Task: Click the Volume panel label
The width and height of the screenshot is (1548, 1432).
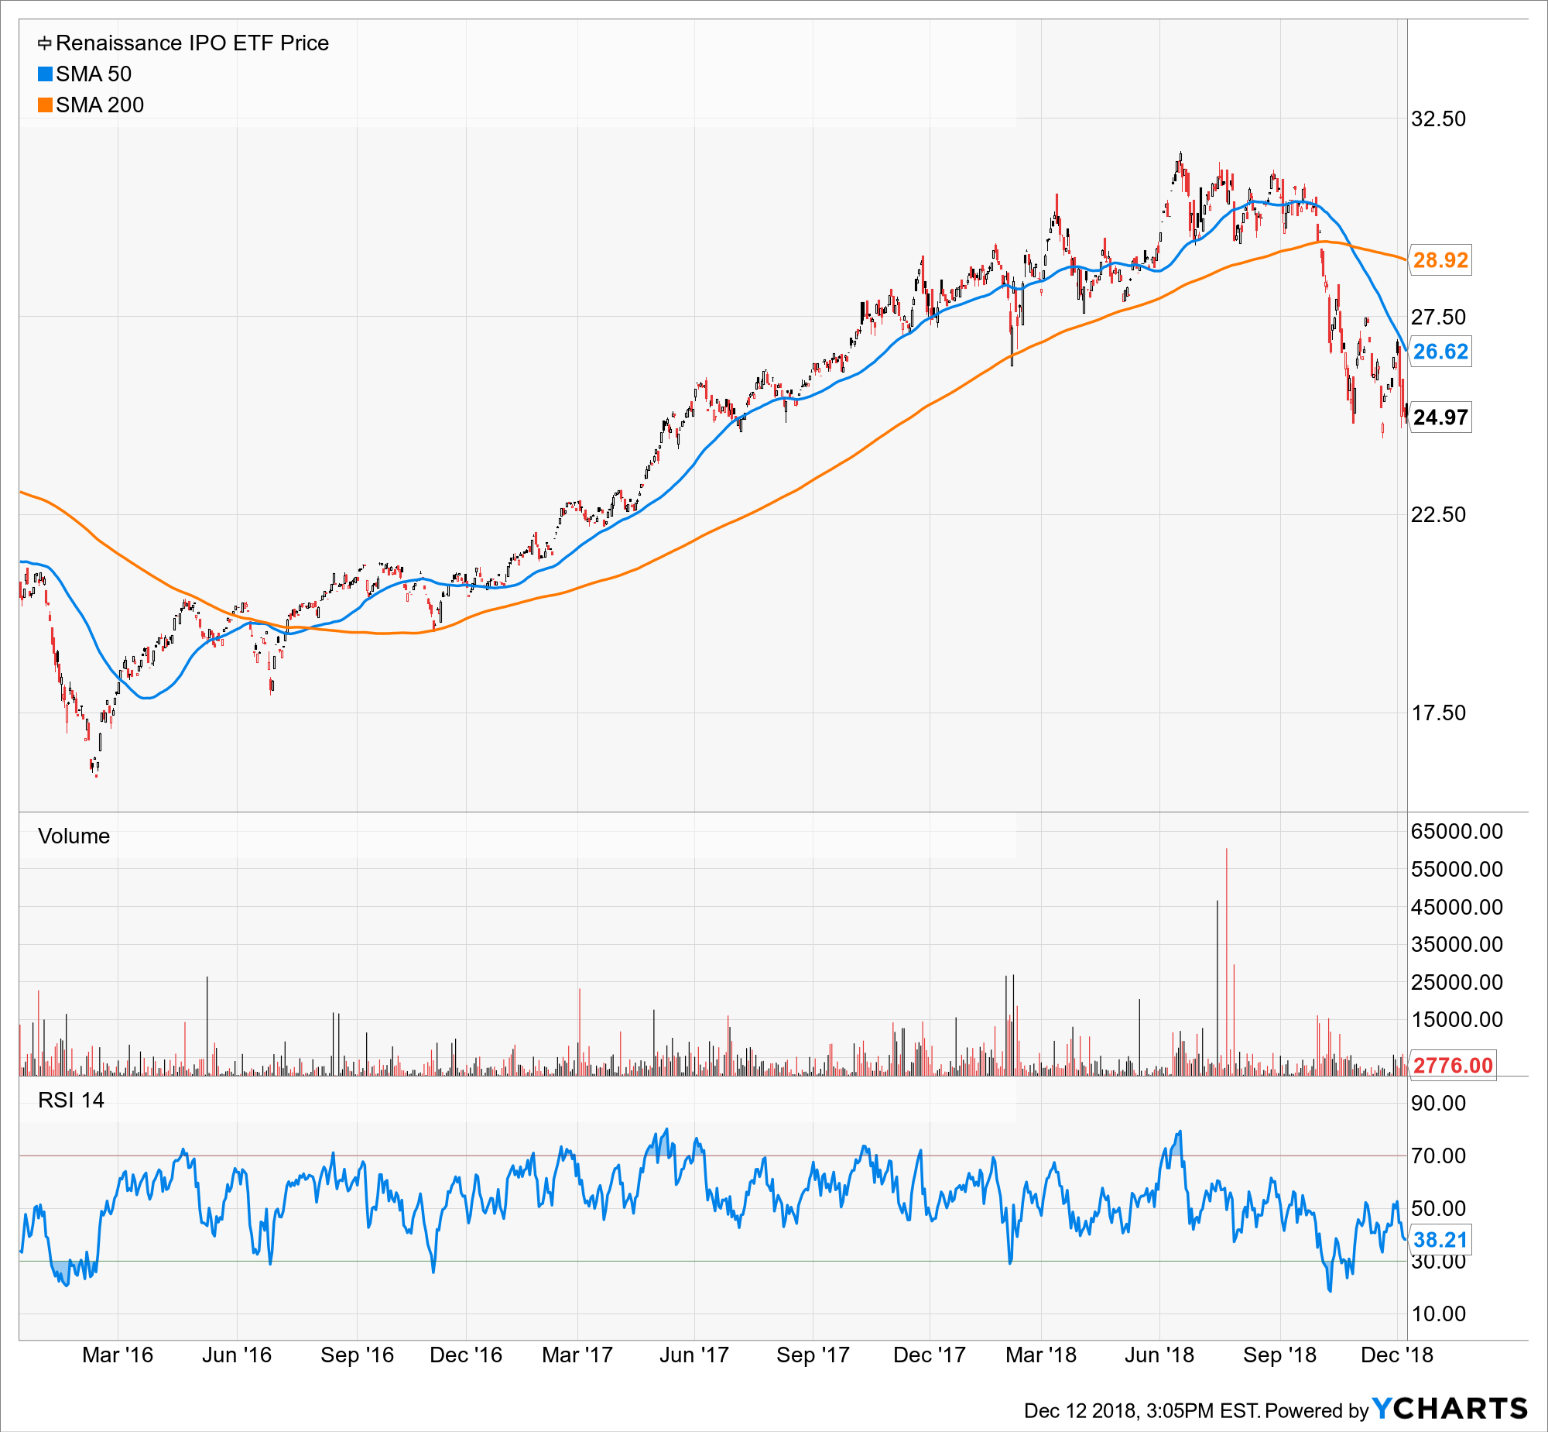Action: (74, 836)
